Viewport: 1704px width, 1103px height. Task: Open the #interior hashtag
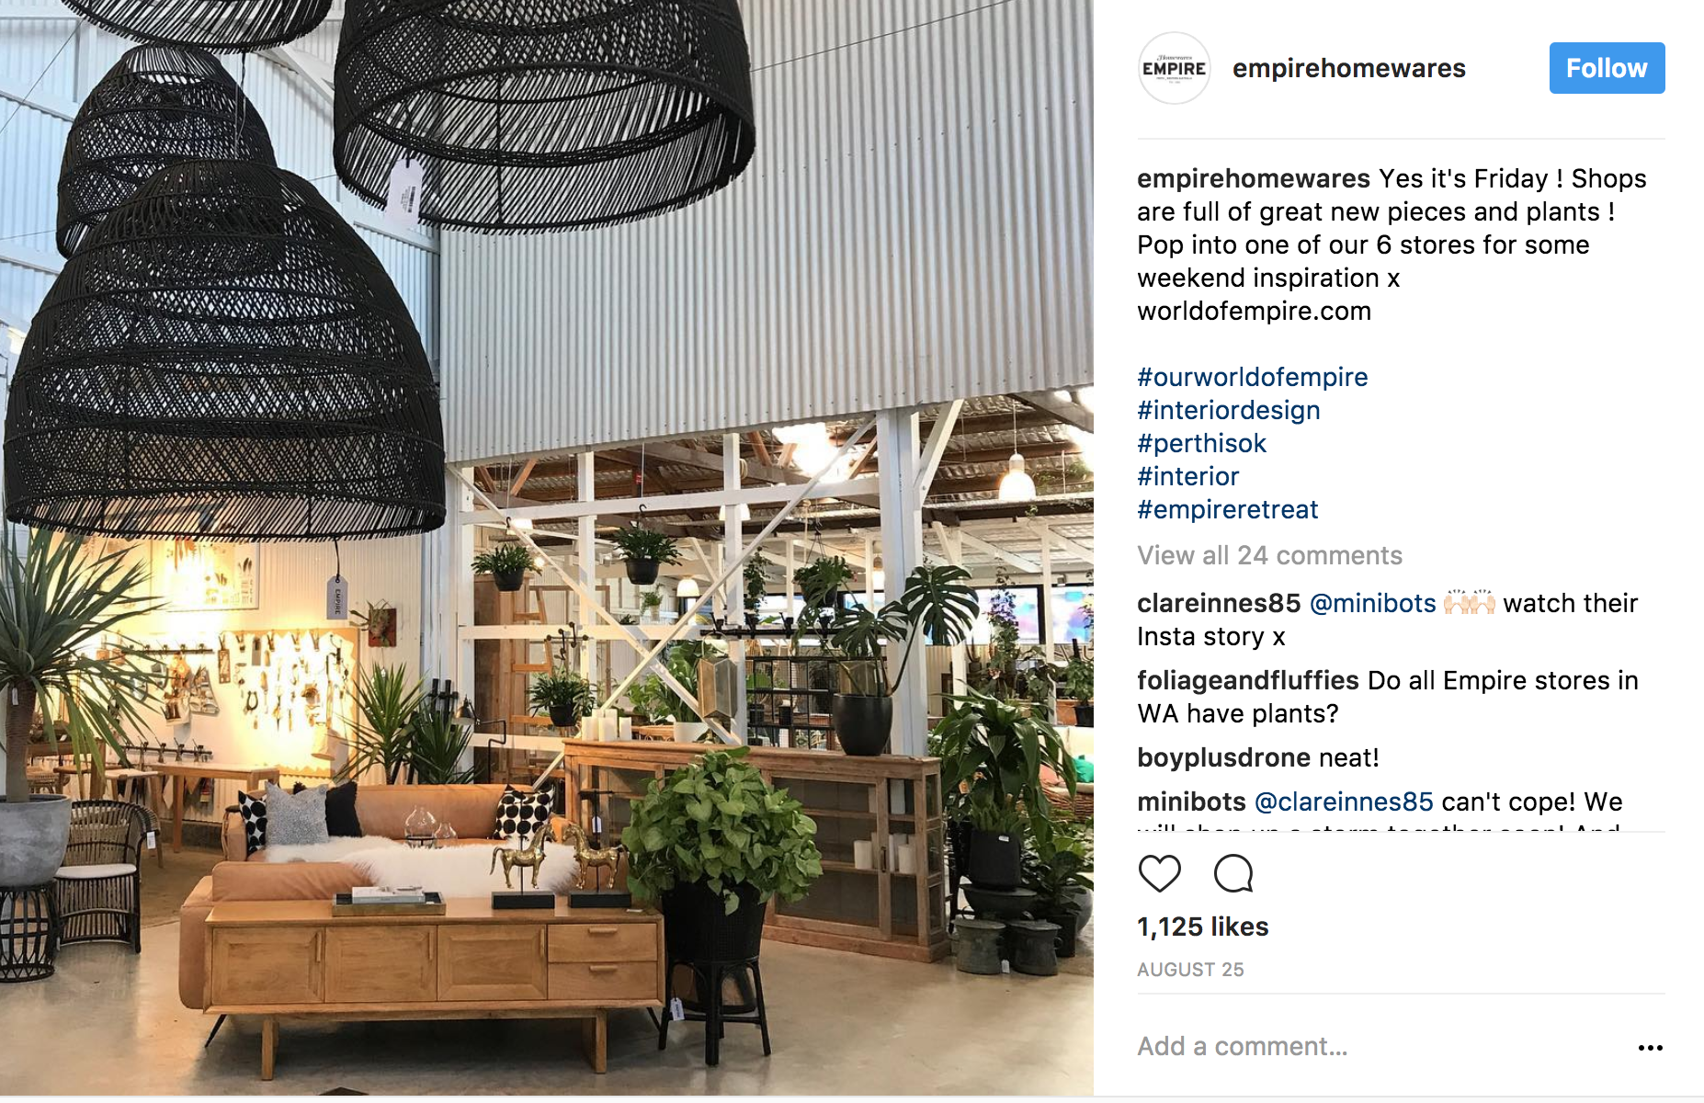1187,476
